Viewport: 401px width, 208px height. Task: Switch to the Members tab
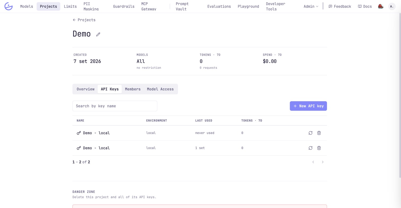(133, 89)
